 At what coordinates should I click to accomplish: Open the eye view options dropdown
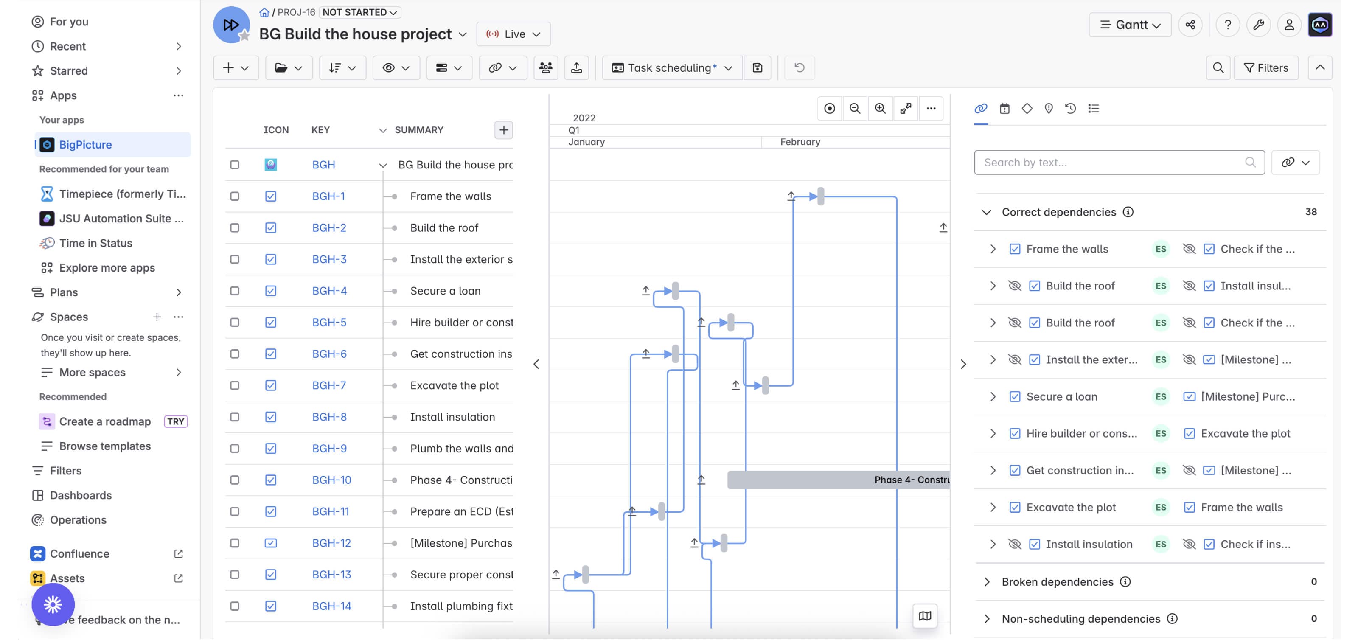click(396, 67)
